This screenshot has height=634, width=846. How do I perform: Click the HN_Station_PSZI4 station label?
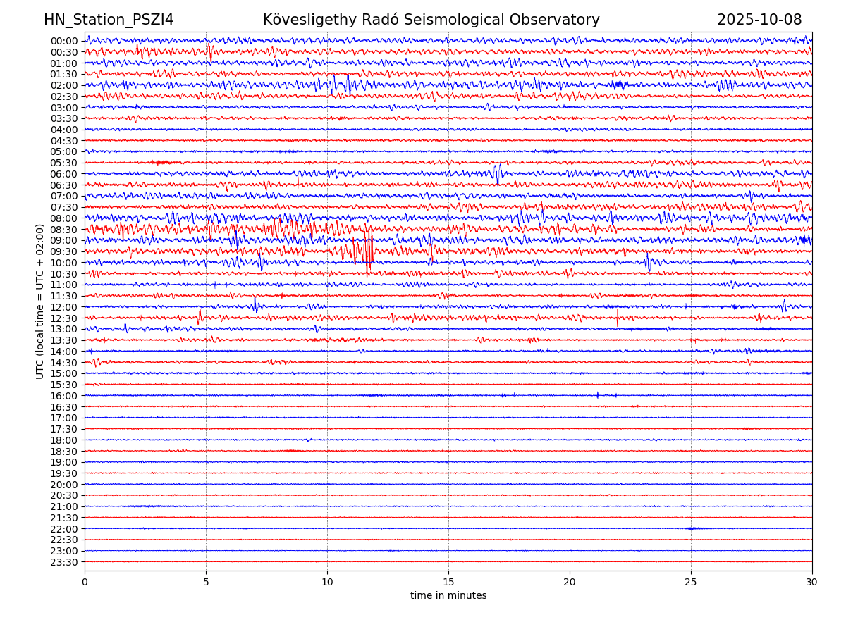[109, 20]
